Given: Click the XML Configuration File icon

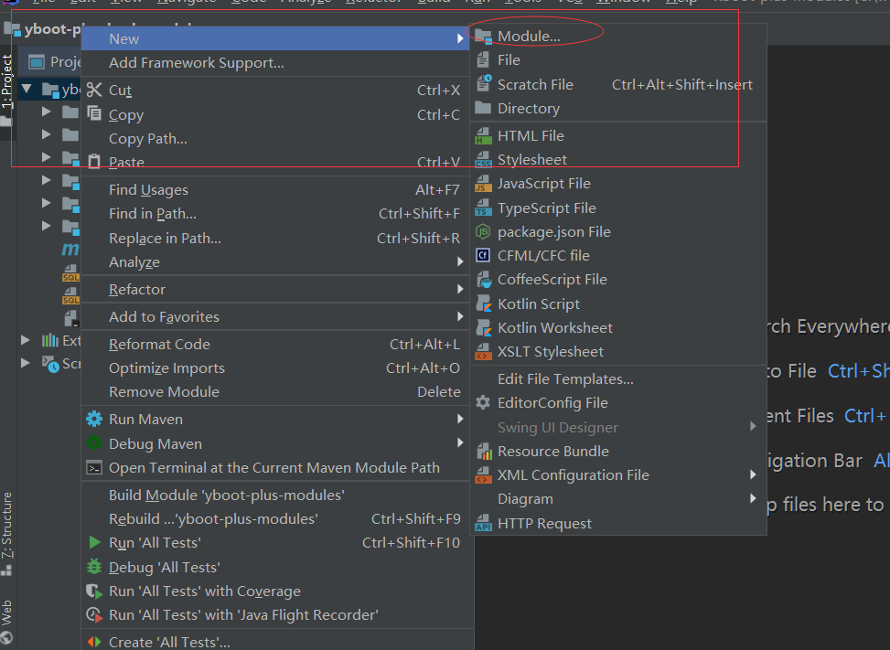Looking at the screenshot, I should click(x=483, y=474).
